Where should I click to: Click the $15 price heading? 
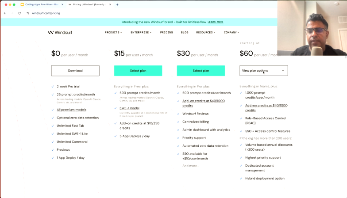[120, 53]
